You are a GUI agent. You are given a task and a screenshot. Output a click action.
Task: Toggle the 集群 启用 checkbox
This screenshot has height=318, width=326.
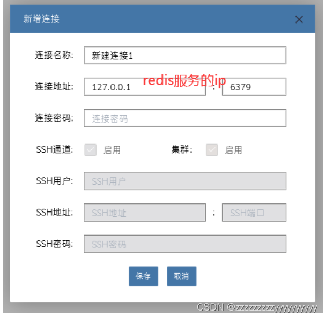pyautogui.click(x=212, y=150)
